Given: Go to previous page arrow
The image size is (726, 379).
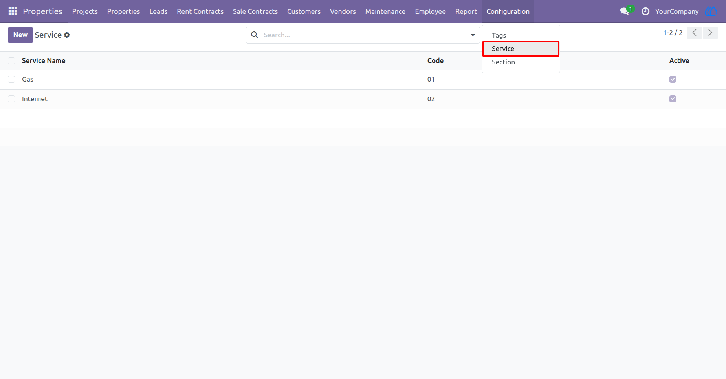Looking at the screenshot, I should coord(695,33).
